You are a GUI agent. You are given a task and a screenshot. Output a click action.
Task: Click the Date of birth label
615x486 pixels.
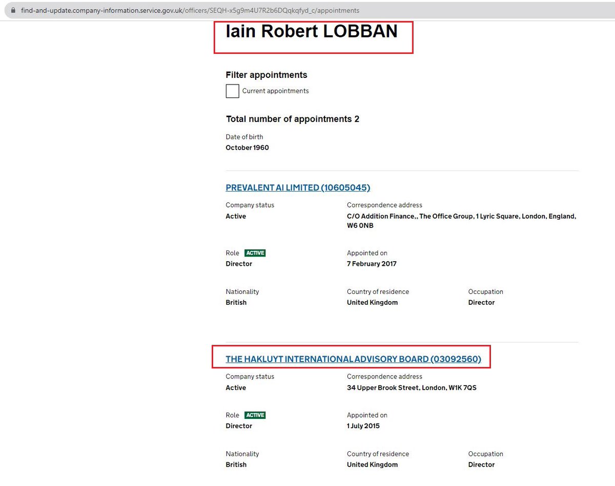(244, 137)
